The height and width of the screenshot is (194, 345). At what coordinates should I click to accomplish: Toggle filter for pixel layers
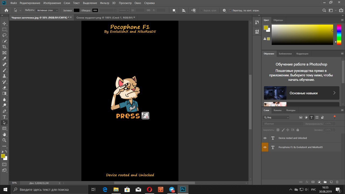coord(301,117)
